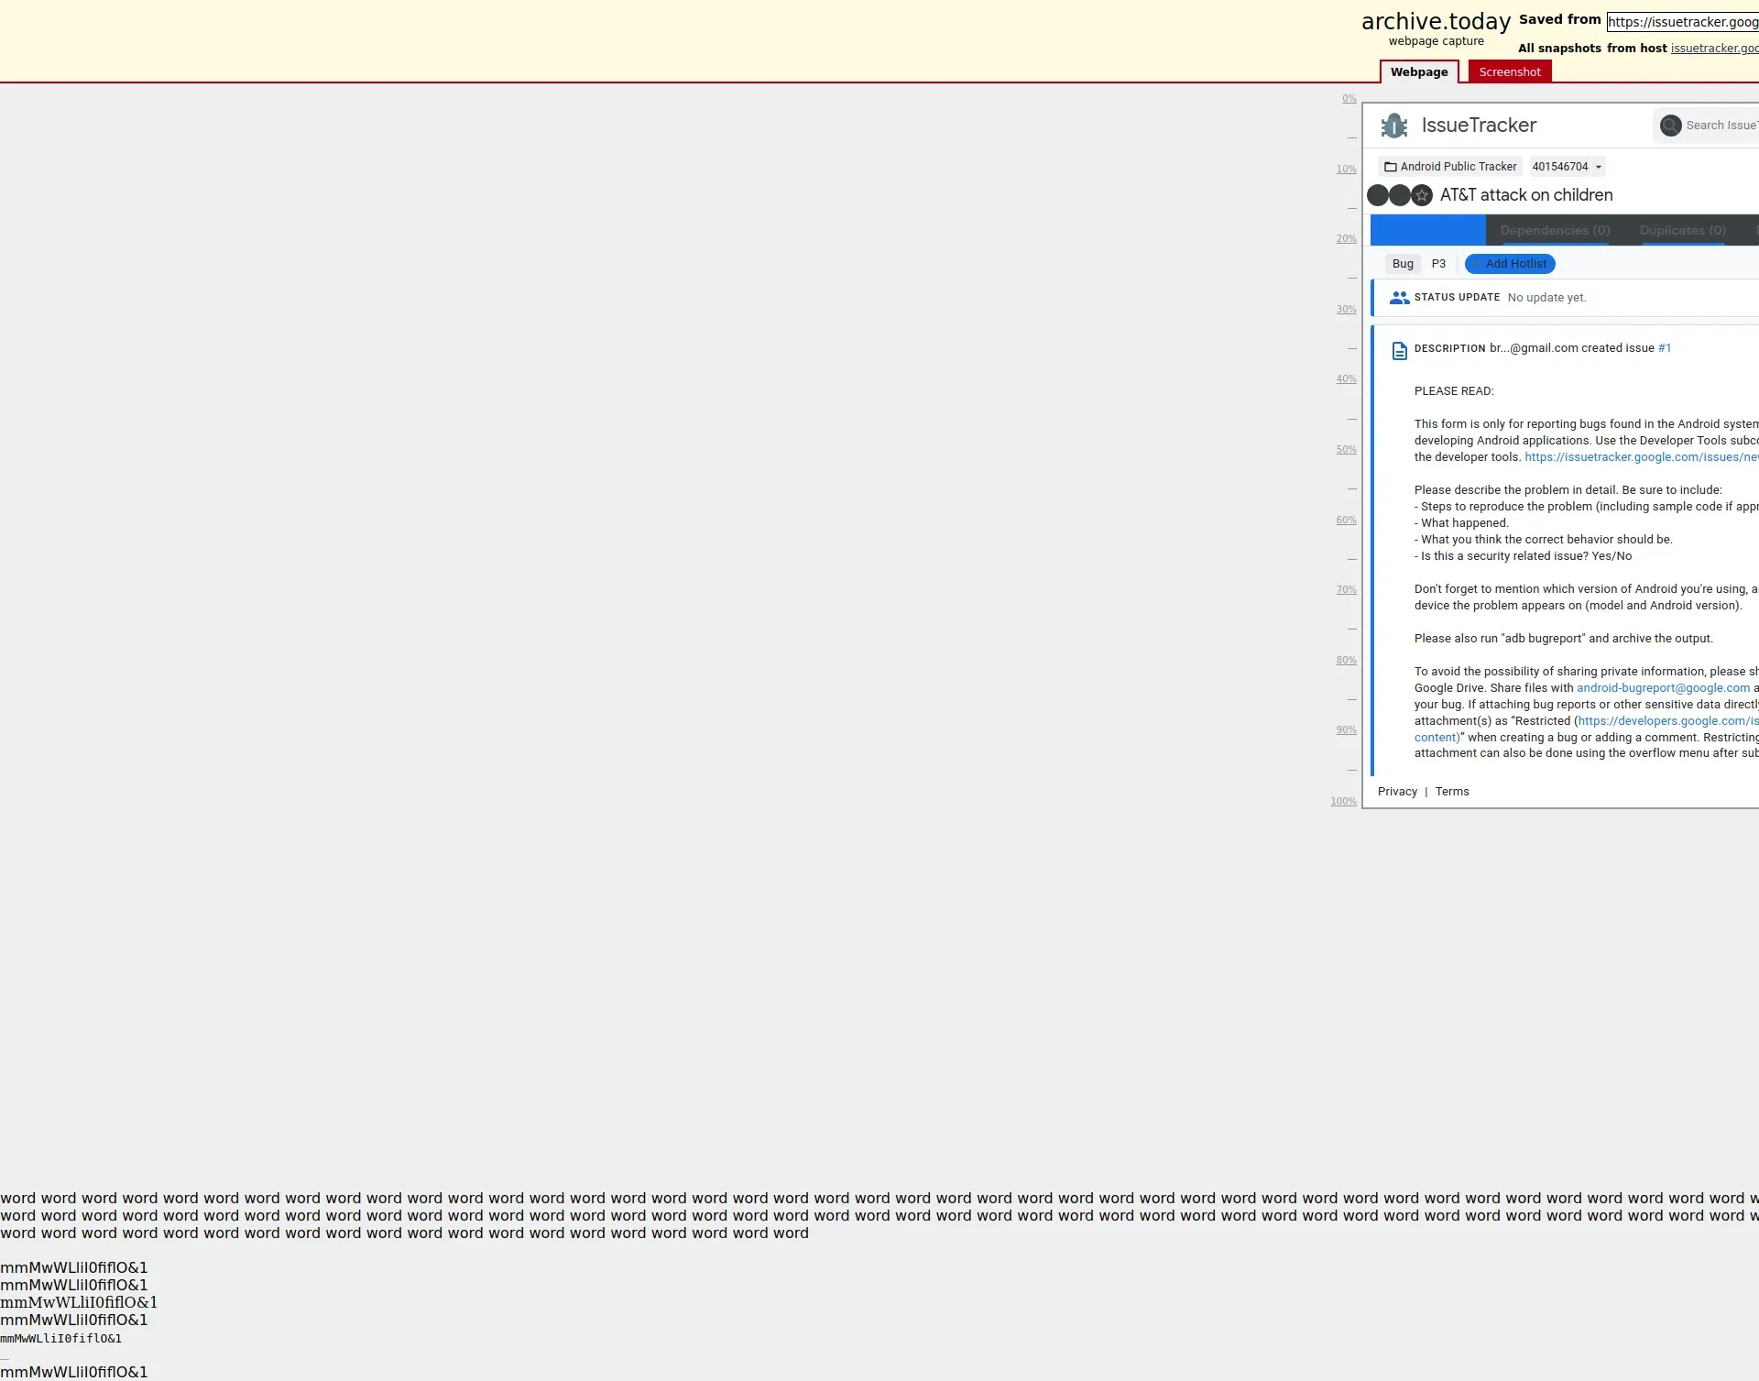This screenshot has height=1381, width=1759.
Task: Open the #1 comment link
Action: [1665, 348]
